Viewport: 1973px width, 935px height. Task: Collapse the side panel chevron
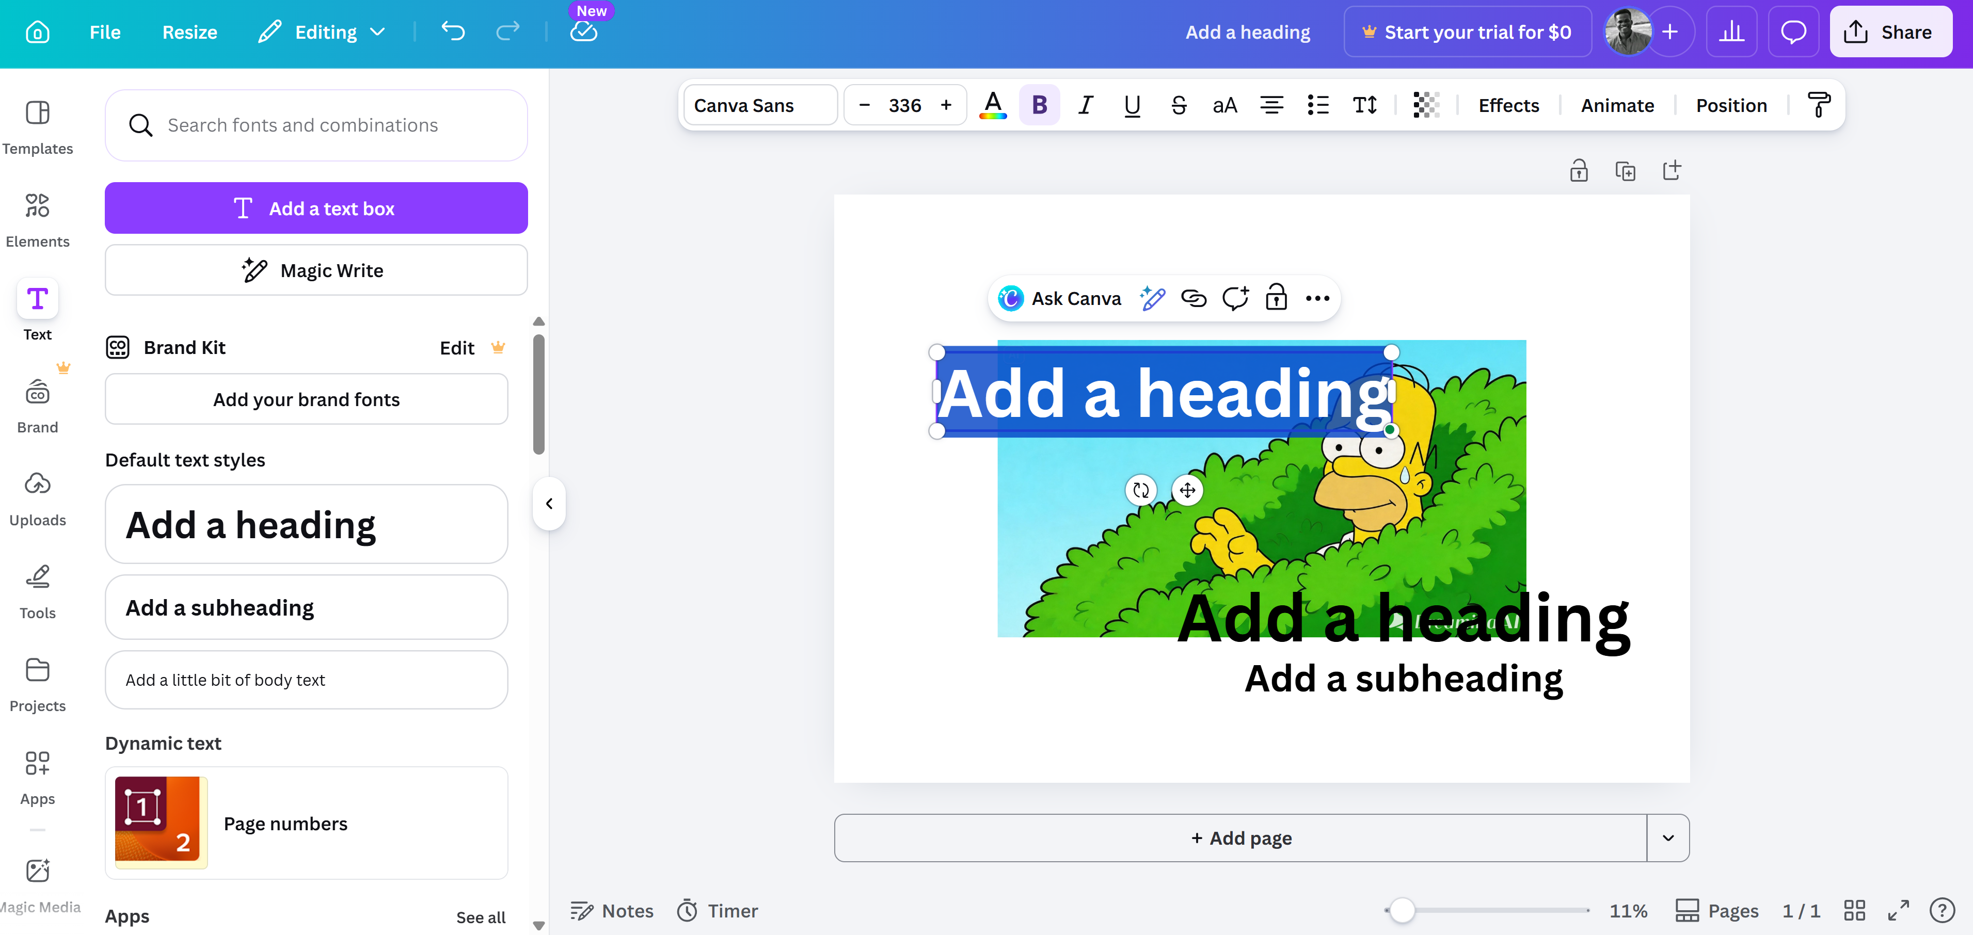549,503
